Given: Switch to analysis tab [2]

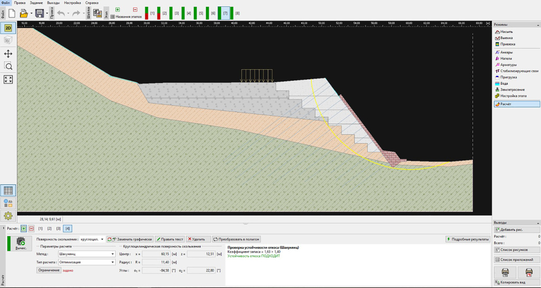Looking at the screenshot, I should (49, 228).
